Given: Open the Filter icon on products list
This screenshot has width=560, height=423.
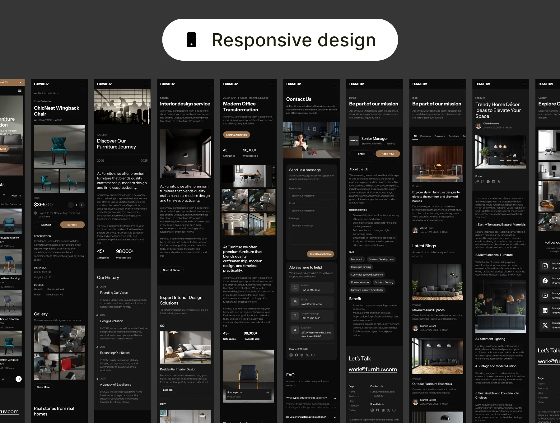Looking at the screenshot, I should tap(20, 196).
